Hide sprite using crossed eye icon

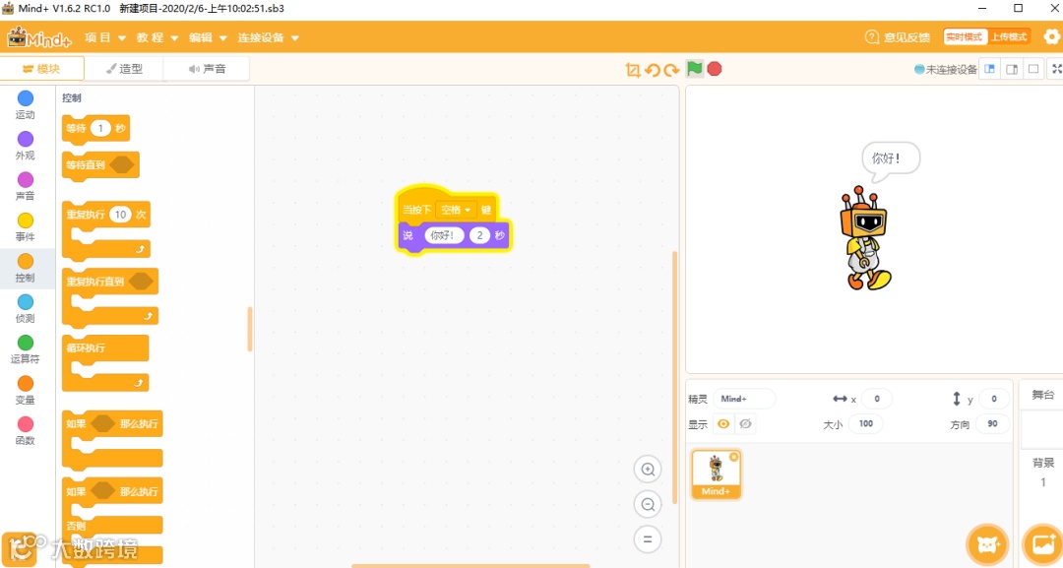[745, 423]
